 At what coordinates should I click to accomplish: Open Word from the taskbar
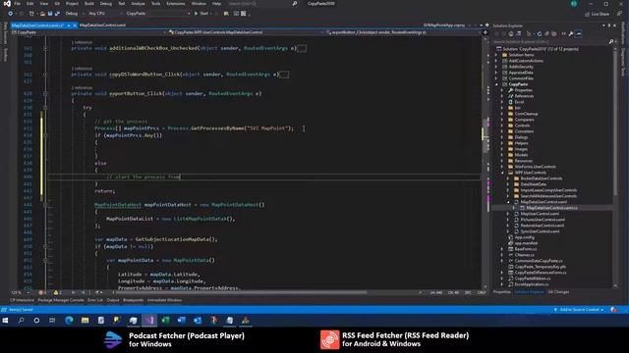click(181, 321)
